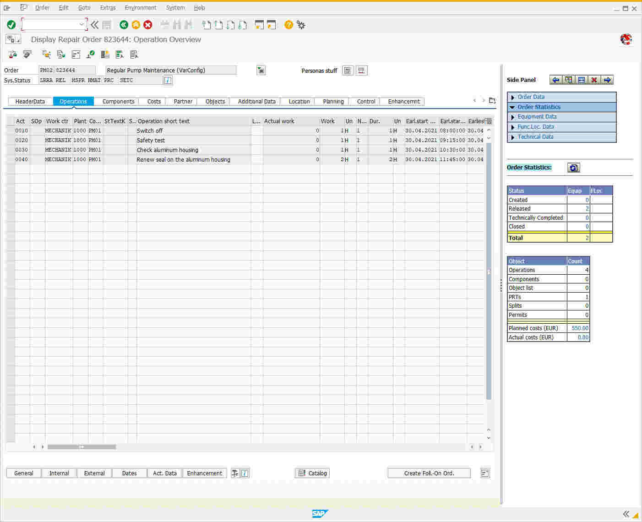Expand the Equipment Data section
642x522 pixels.
(512, 117)
